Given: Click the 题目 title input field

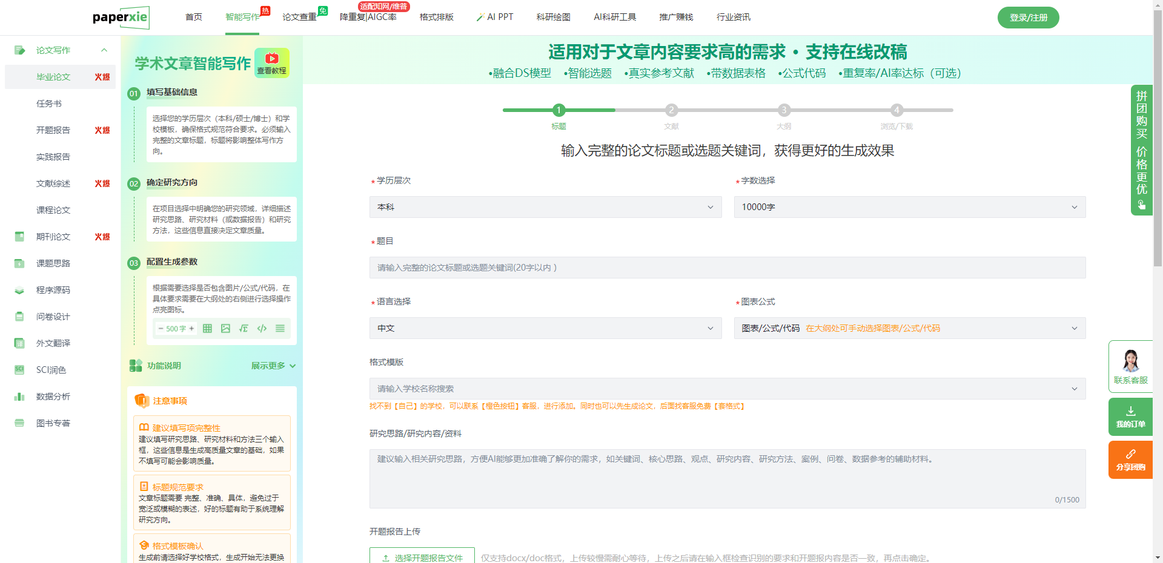Looking at the screenshot, I should tap(727, 268).
